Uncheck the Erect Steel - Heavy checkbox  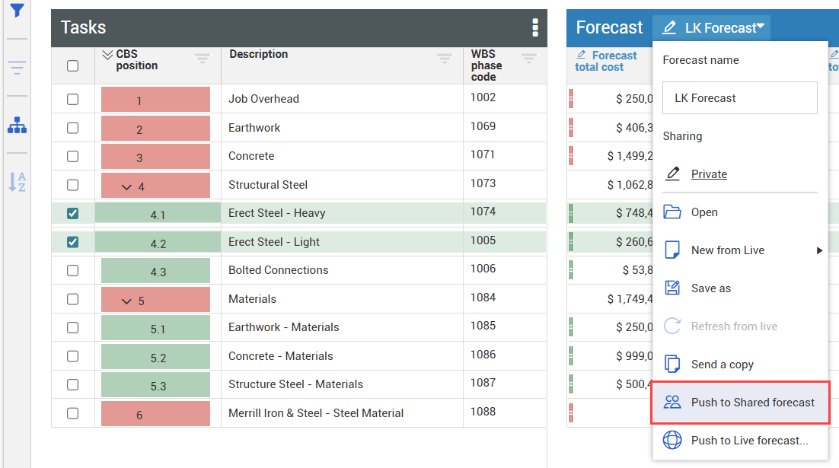(72, 214)
